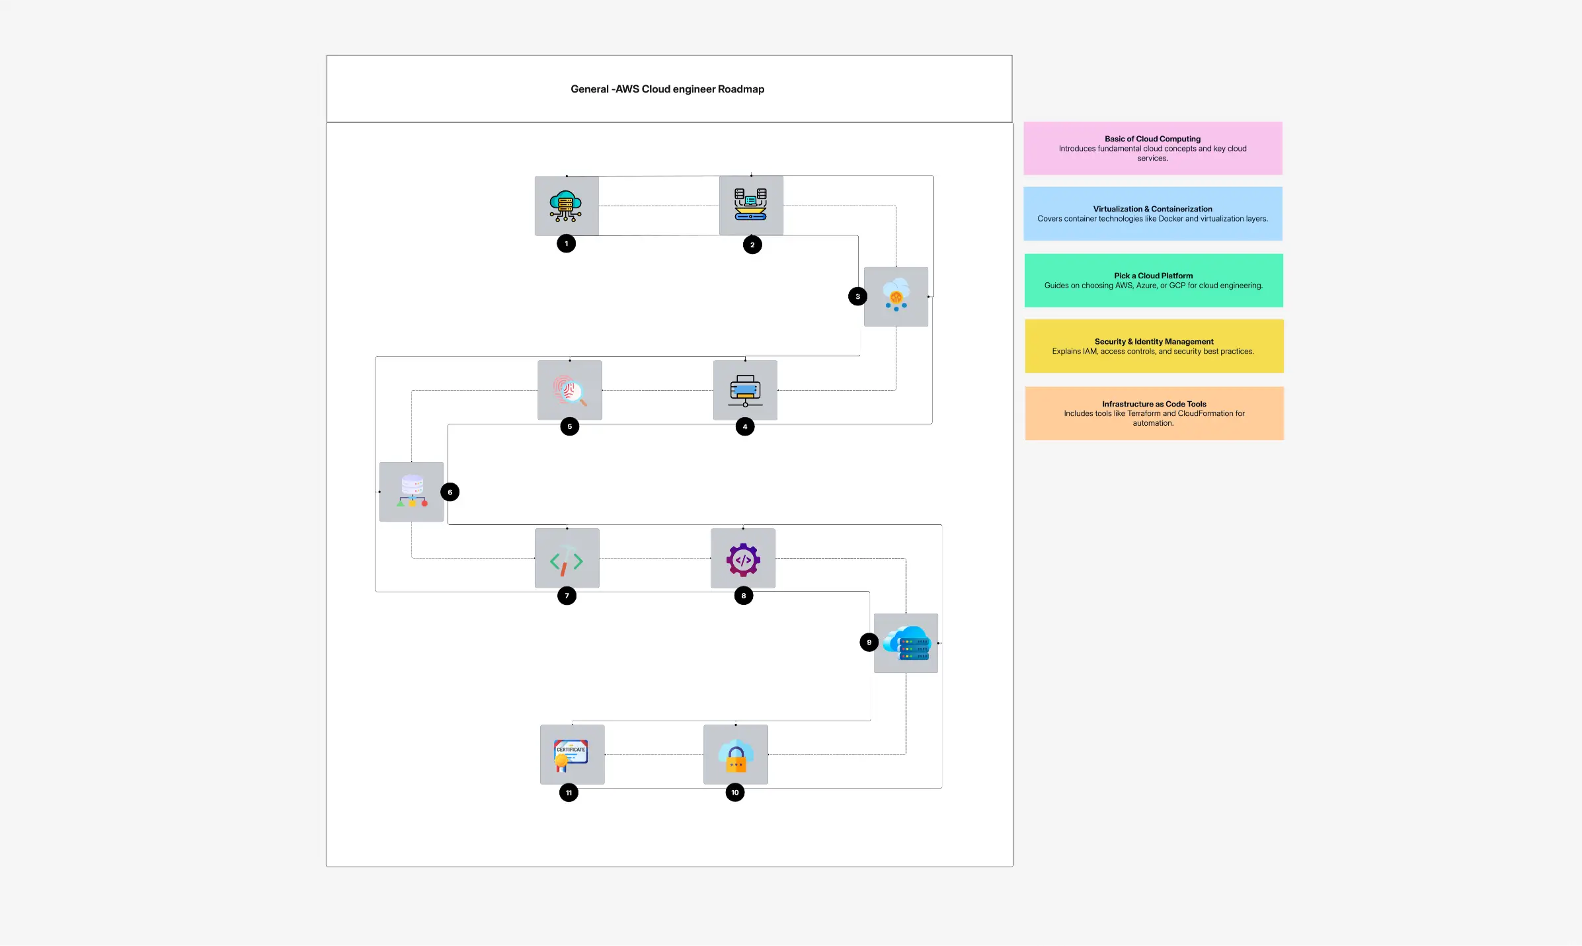
Task: Click the blue Virtualization & Containerization note
Action: click(x=1152, y=214)
